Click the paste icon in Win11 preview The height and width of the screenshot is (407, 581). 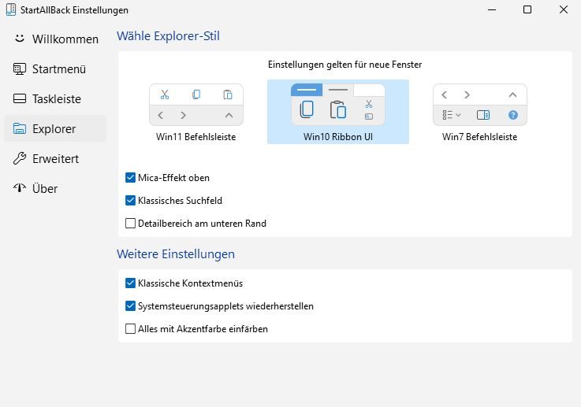pyautogui.click(x=228, y=94)
